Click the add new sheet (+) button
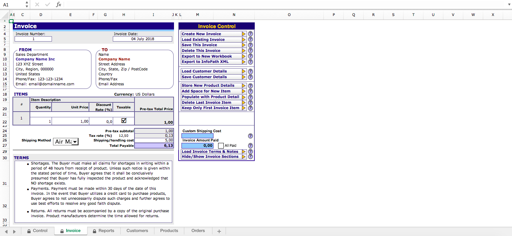Image resolution: width=512 pixels, height=236 pixels. [218, 231]
